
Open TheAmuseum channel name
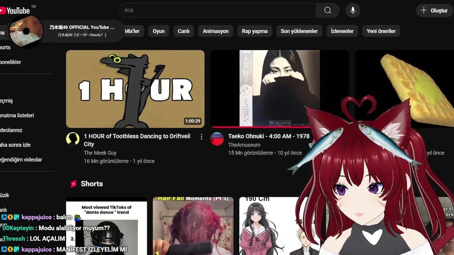[244, 145]
